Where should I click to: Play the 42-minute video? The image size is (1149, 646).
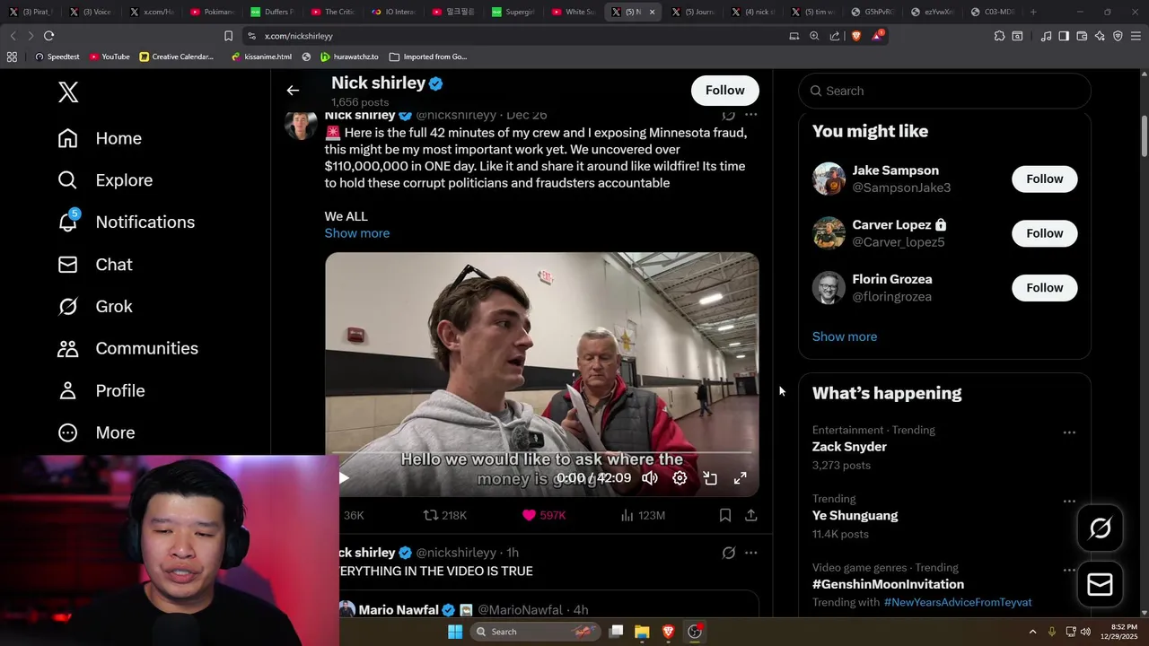(x=344, y=478)
